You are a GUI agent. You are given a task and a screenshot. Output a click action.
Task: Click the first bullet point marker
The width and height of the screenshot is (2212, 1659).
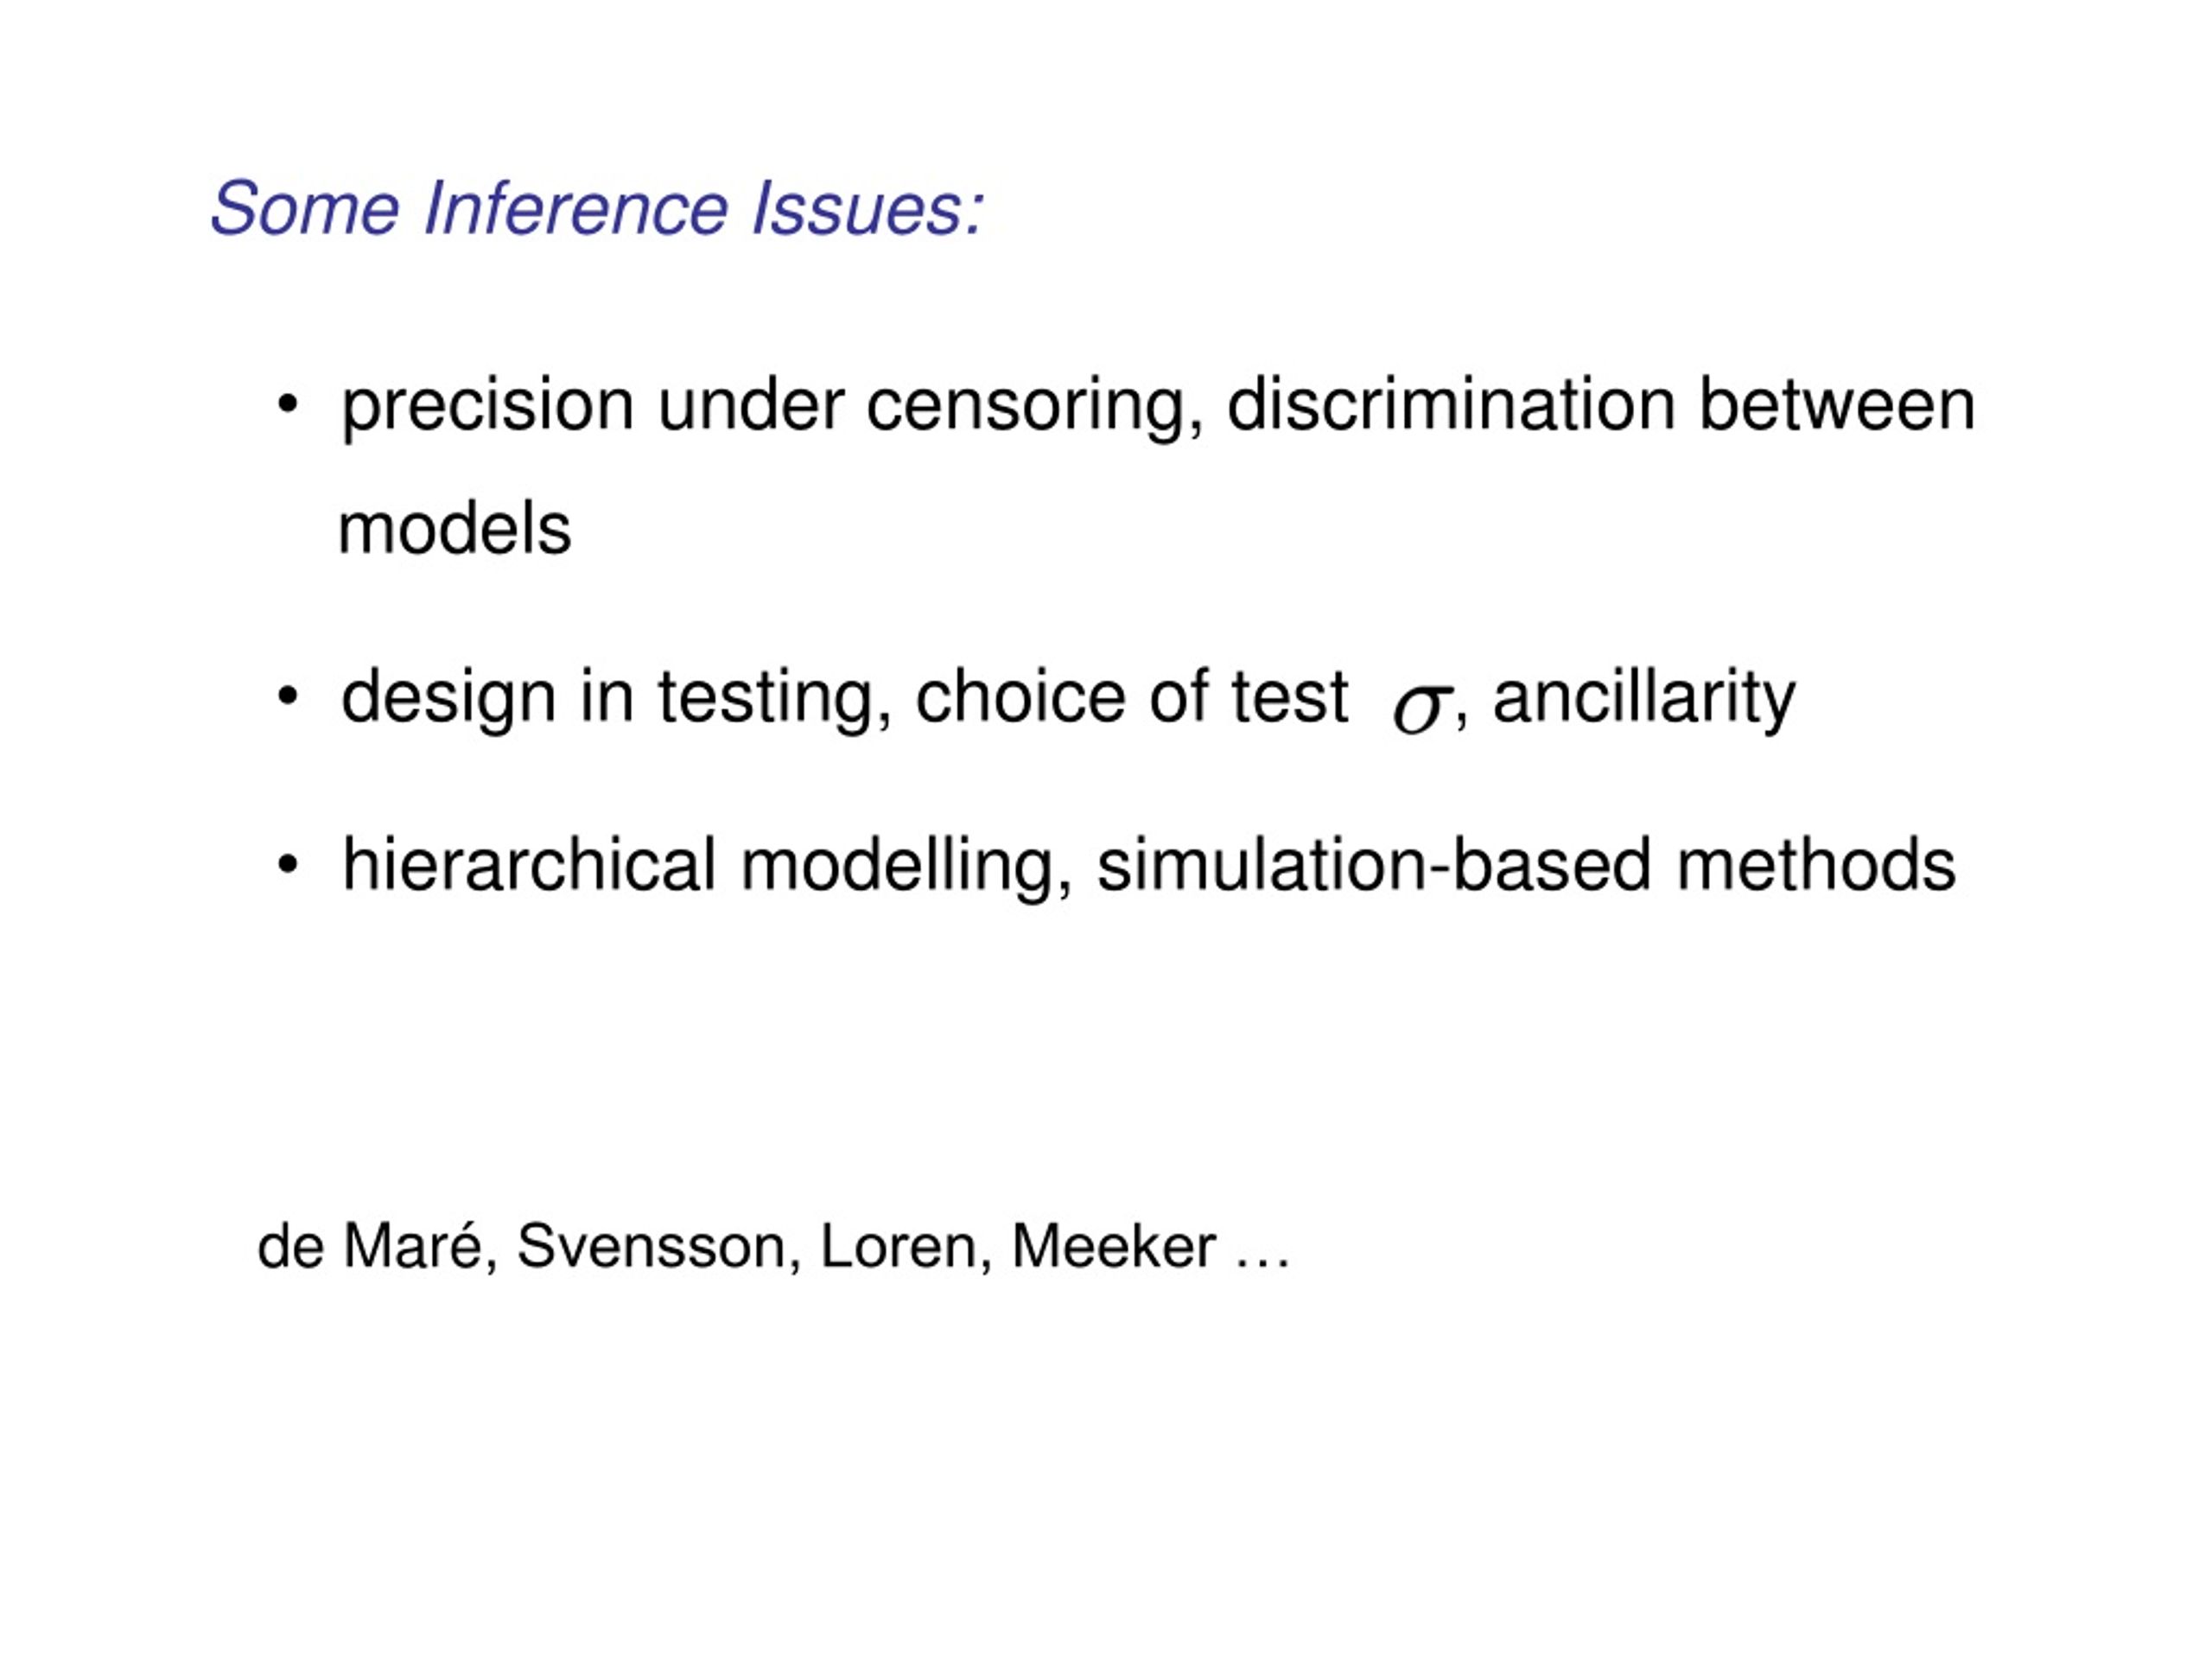288,405
